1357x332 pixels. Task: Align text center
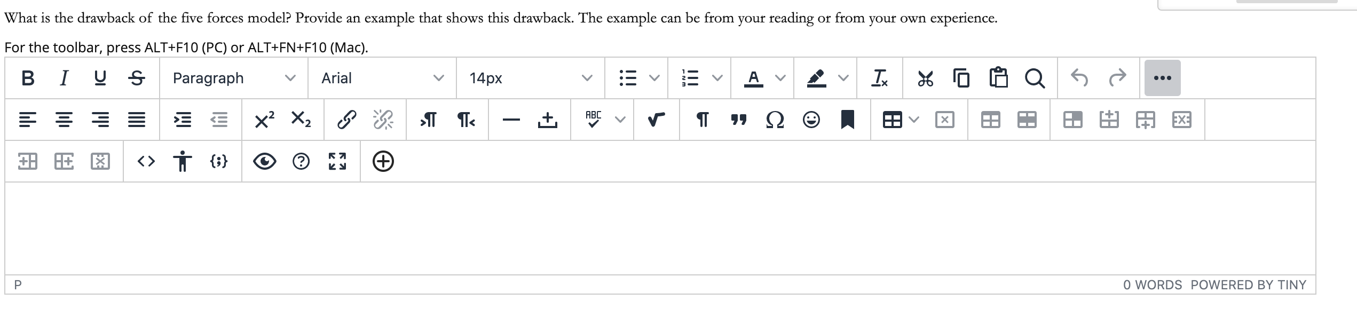coord(64,120)
